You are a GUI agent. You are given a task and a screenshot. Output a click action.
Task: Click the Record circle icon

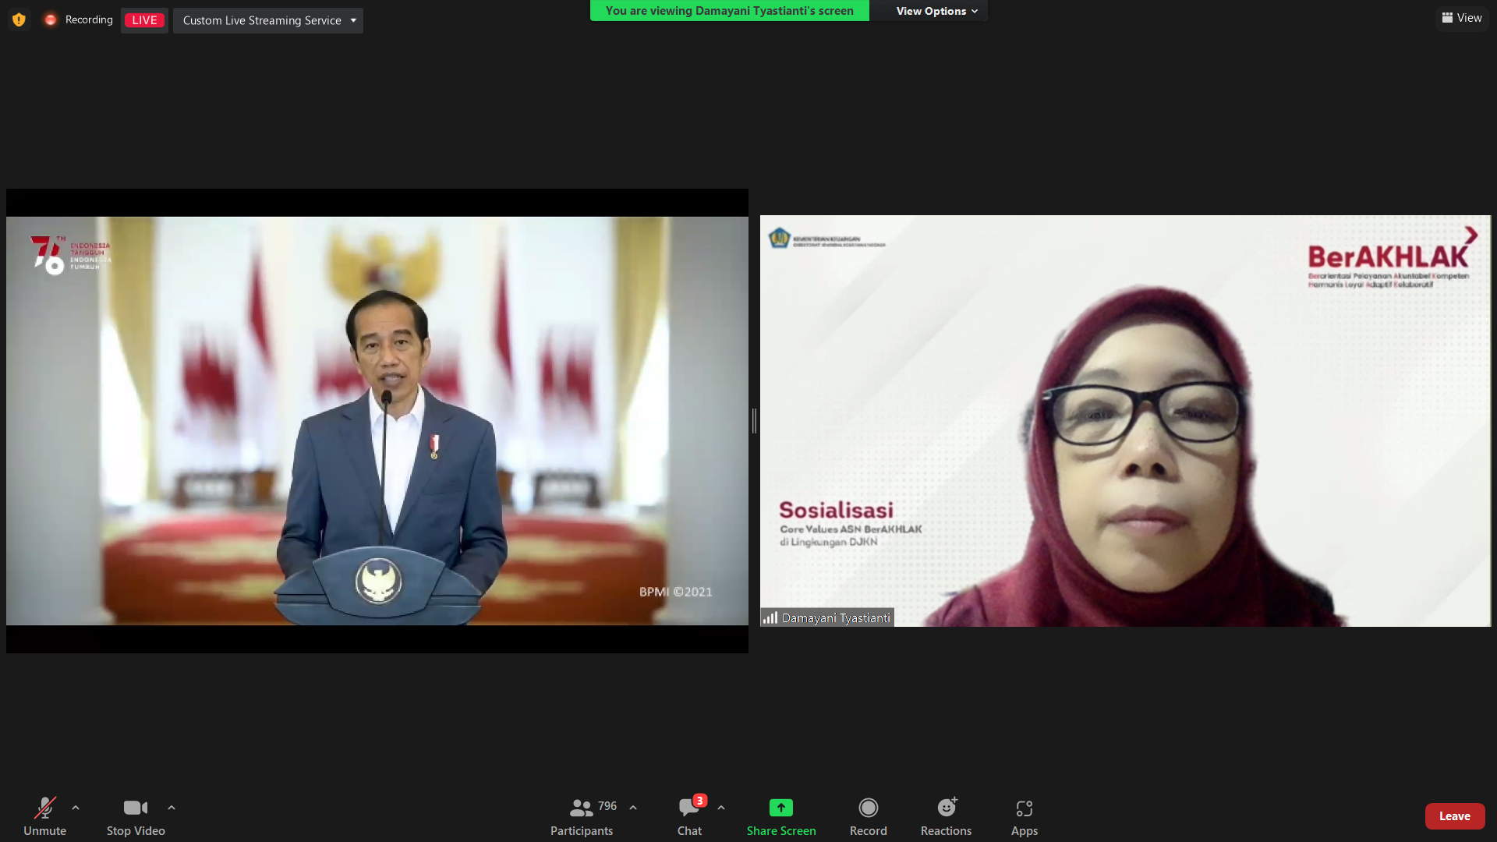tap(868, 808)
